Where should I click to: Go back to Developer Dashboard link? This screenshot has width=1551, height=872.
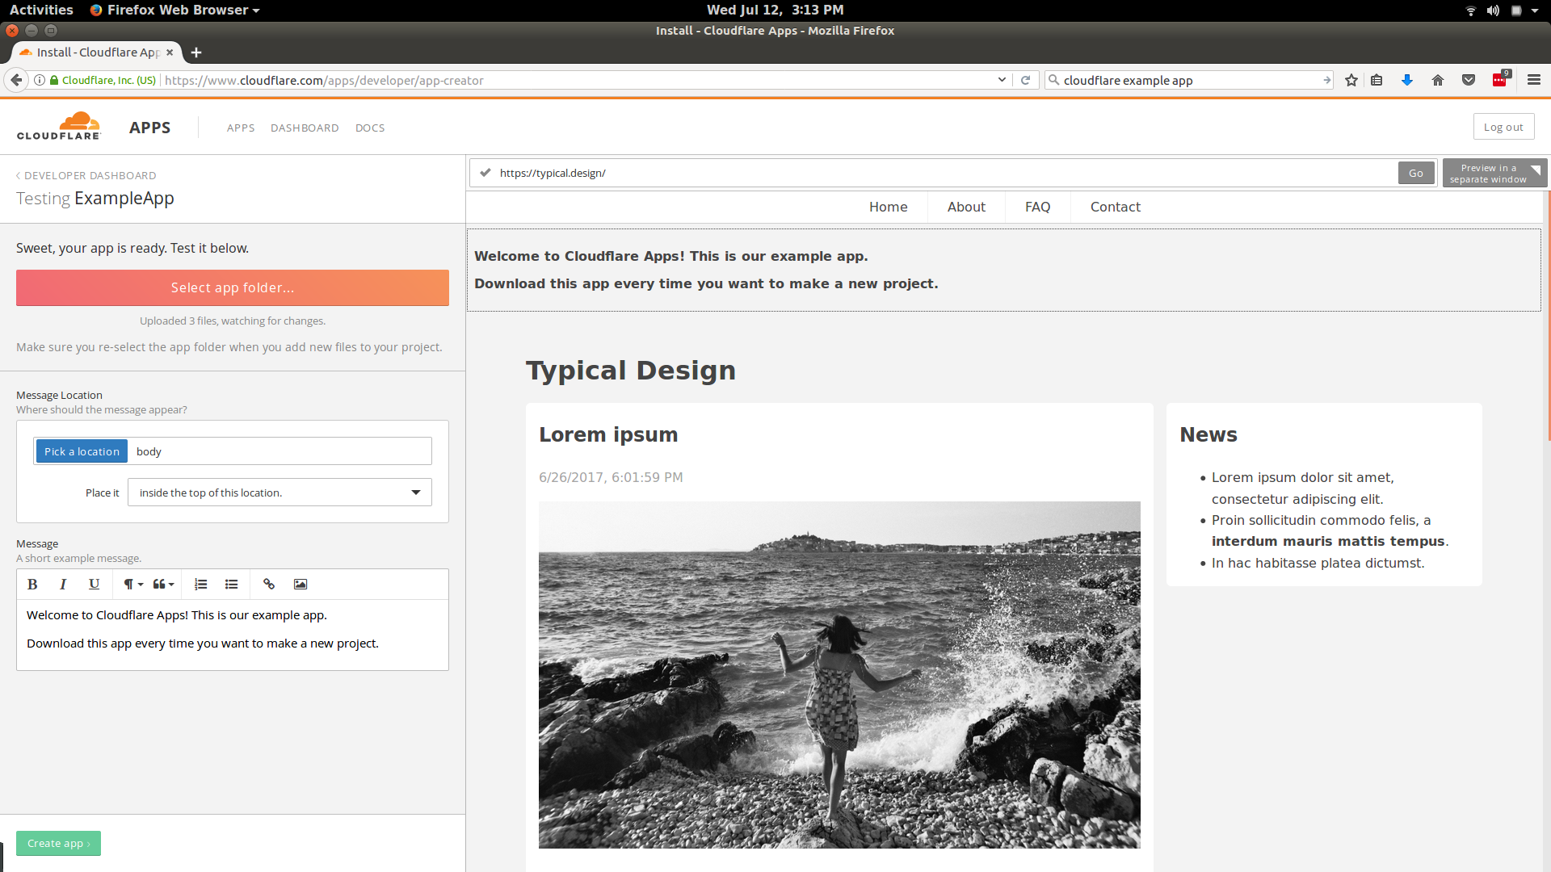(89, 175)
